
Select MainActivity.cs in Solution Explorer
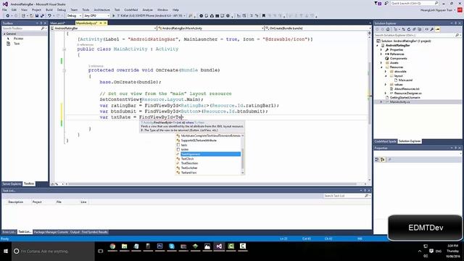click(x=399, y=101)
